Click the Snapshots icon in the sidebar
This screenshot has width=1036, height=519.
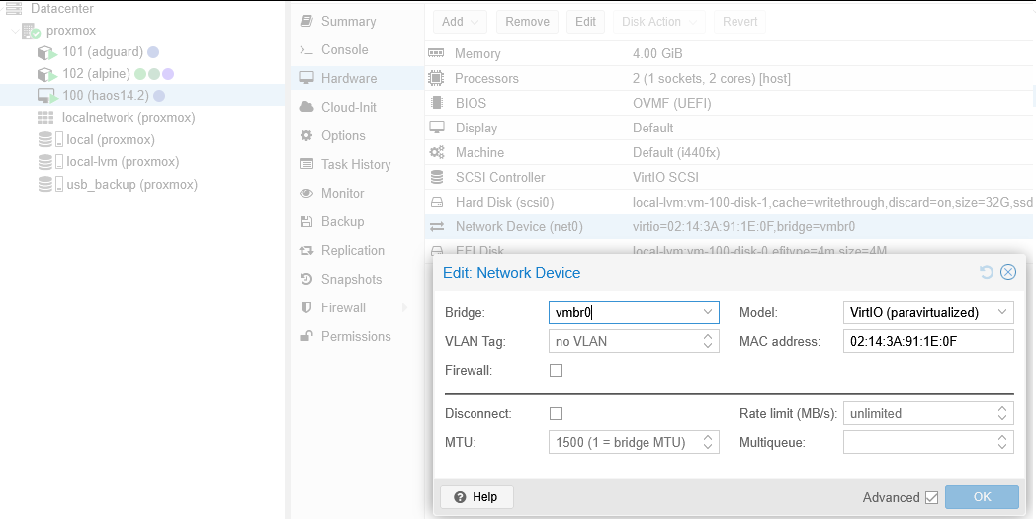(x=306, y=280)
